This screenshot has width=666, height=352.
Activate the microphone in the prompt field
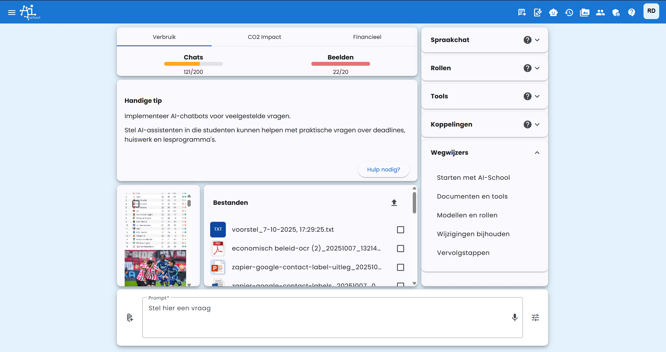(514, 318)
